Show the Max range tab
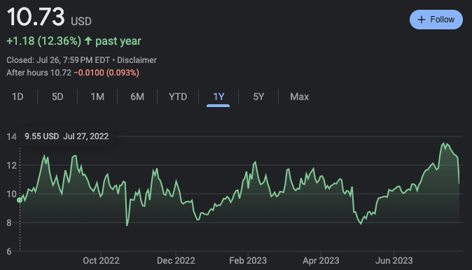Viewport: 472px width, 270px height. [x=300, y=97]
